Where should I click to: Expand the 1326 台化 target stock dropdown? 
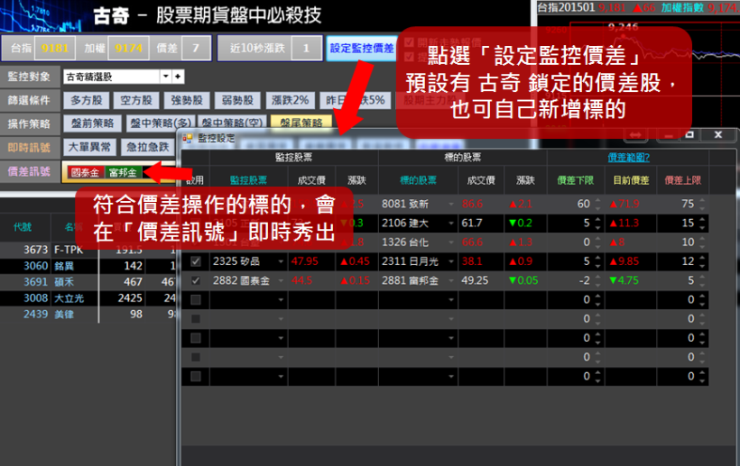[x=451, y=242]
